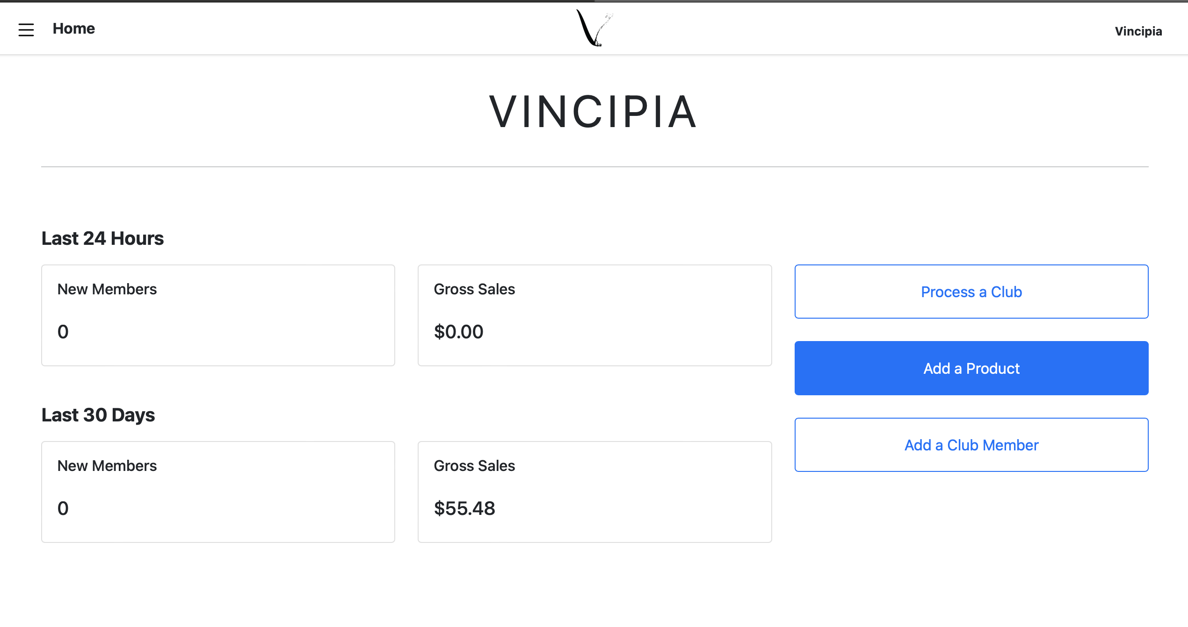Click the Gross Sales label in Last 30 Days
1188x627 pixels.
point(474,466)
